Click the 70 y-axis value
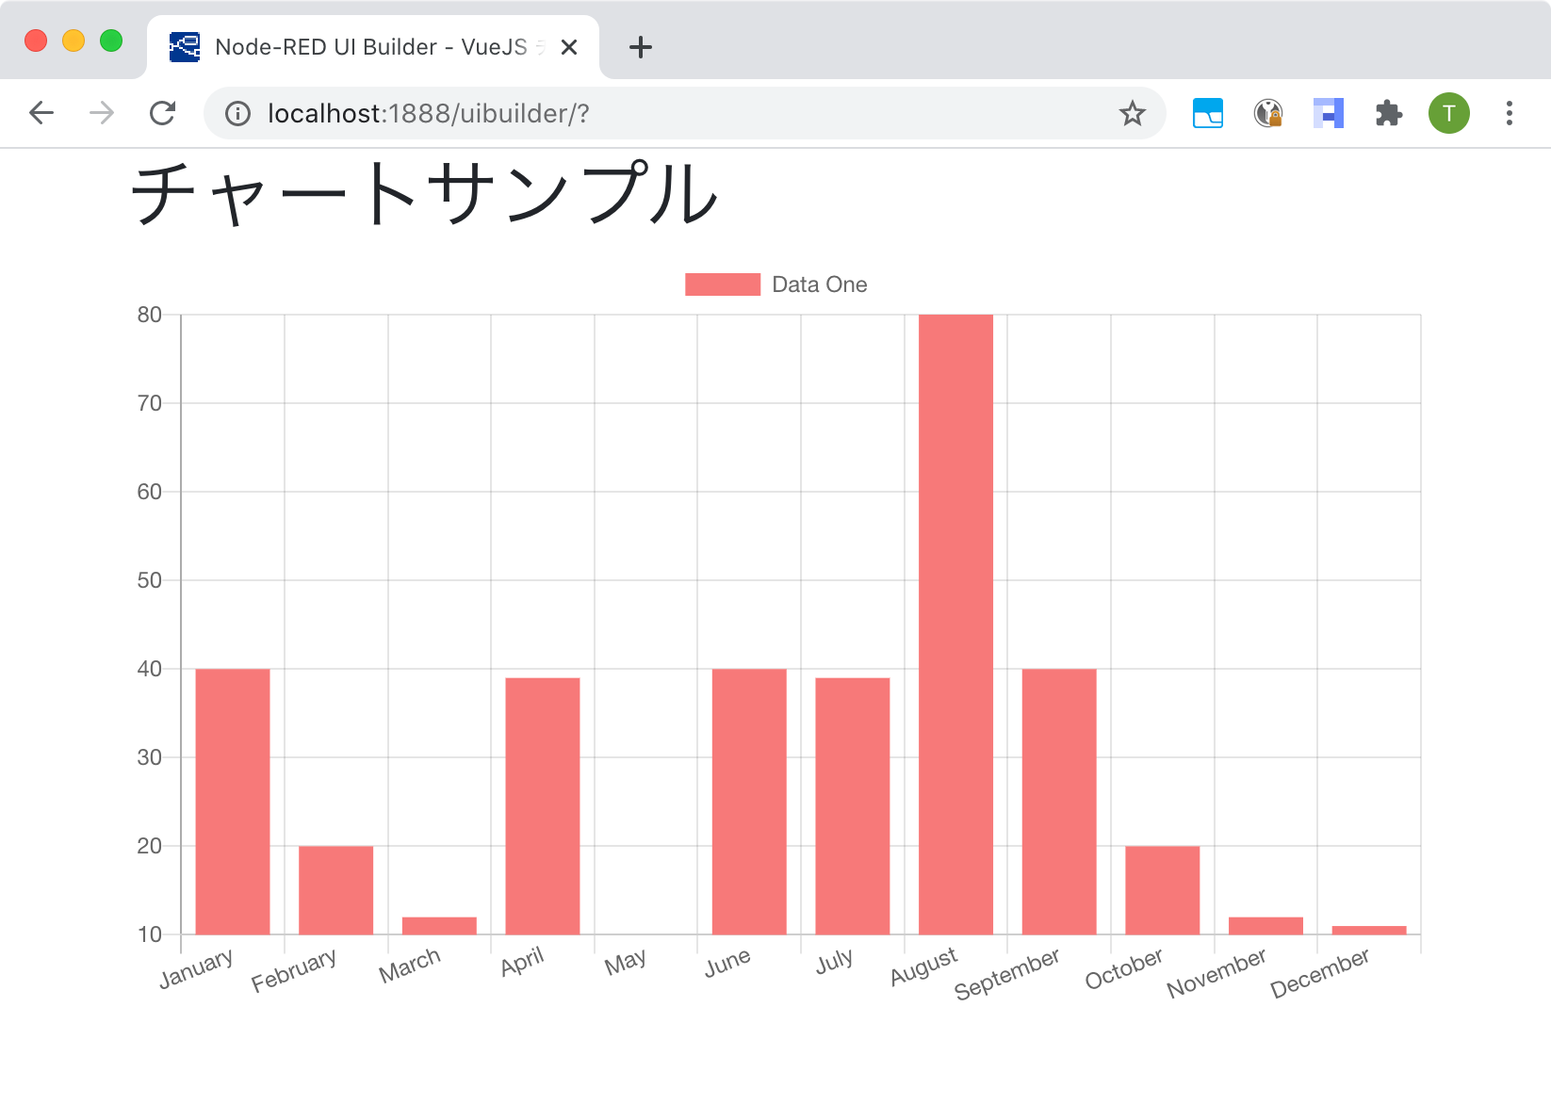Image resolution: width=1551 pixels, height=1104 pixels. pos(150,403)
